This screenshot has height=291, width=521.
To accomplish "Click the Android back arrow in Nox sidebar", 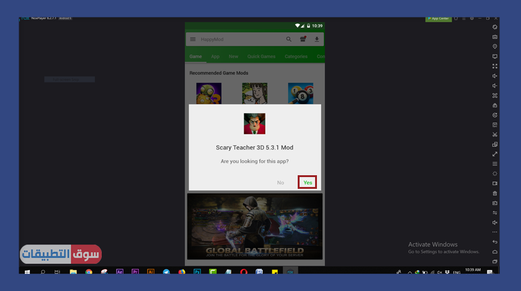I will [x=495, y=242].
